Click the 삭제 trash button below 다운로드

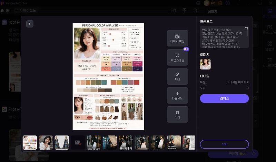(x=177, y=115)
